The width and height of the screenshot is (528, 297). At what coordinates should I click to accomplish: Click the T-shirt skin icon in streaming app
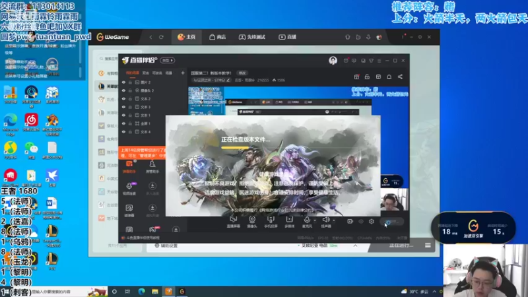tap(371, 61)
